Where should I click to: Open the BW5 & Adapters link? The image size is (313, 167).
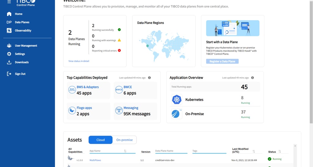point(88,87)
